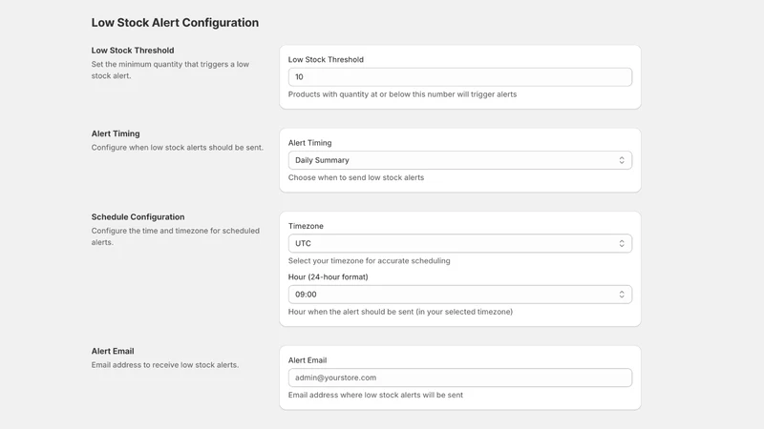The width and height of the screenshot is (764, 429).
Task: Click 'Configure when low stock alerts should be sent' text
Action: 178,148
